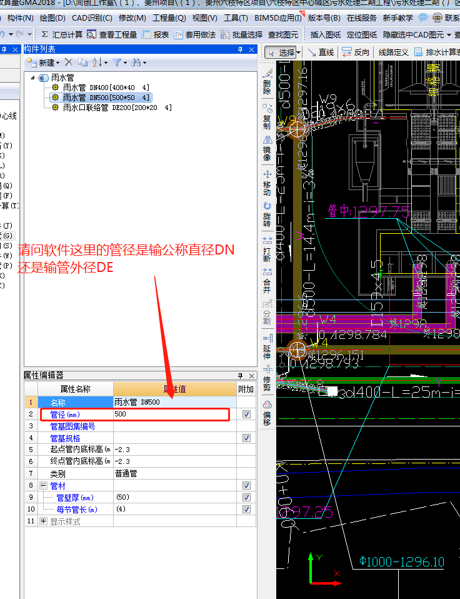Image resolution: width=460 pixels, height=599 pixels.
Task: Toggle the 管径(mm) 附加 checkbox
Action: click(x=247, y=414)
